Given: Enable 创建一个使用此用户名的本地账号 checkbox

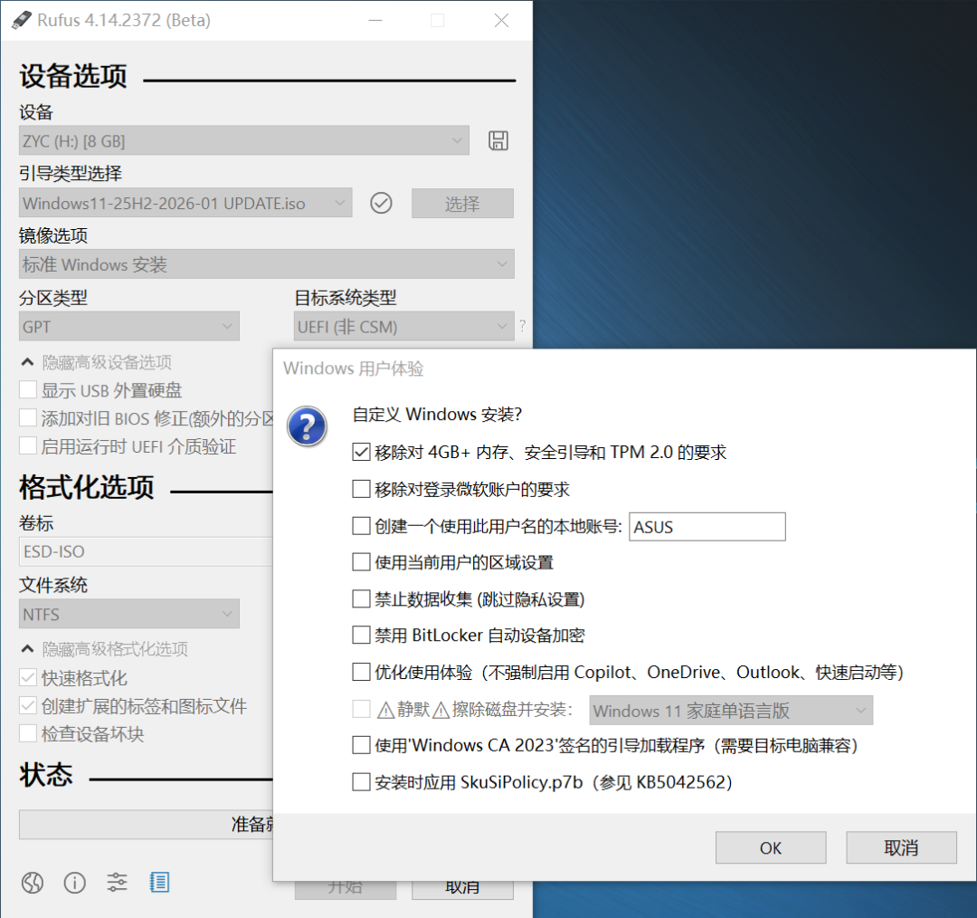Looking at the screenshot, I should tap(361, 526).
